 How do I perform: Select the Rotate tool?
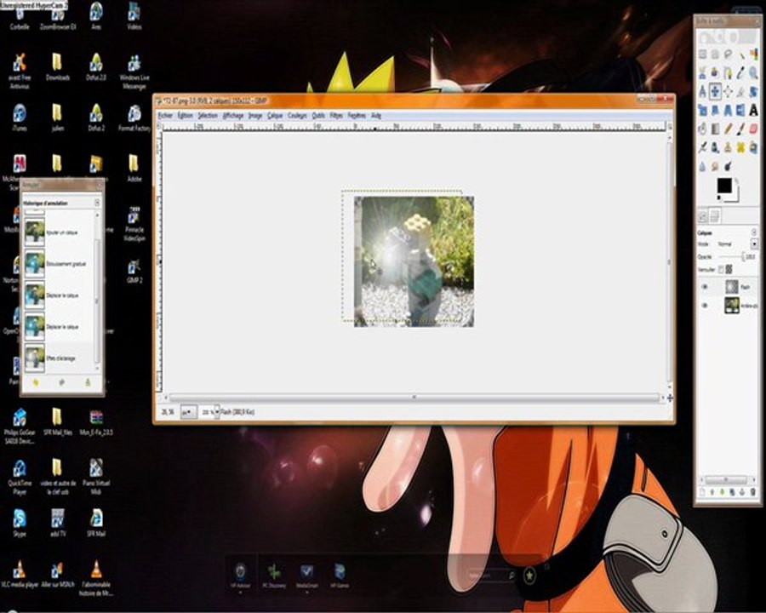pos(754,91)
